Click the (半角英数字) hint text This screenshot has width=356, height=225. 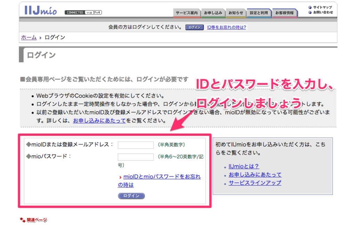[171, 145]
